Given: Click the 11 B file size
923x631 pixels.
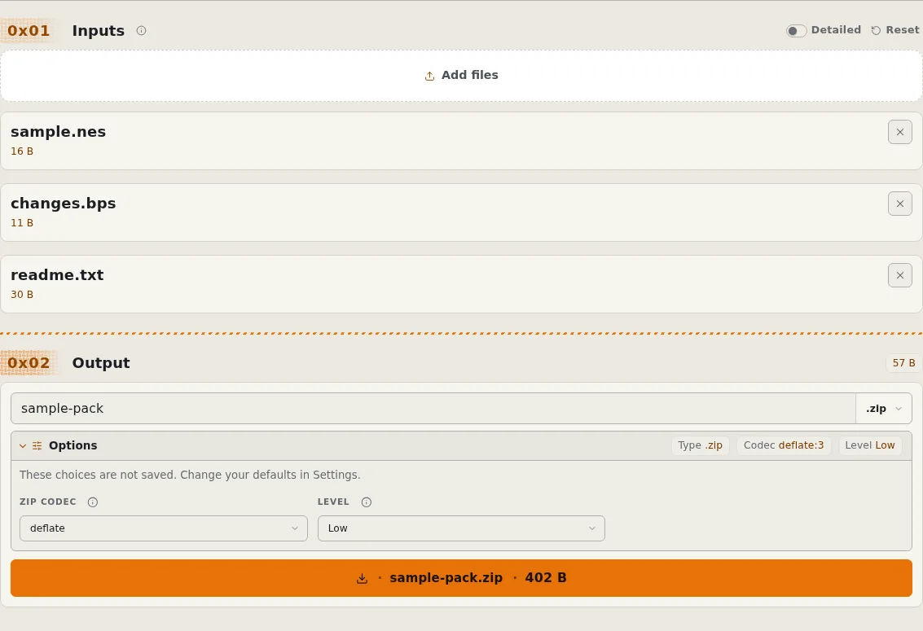Looking at the screenshot, I should coord(22,223).
